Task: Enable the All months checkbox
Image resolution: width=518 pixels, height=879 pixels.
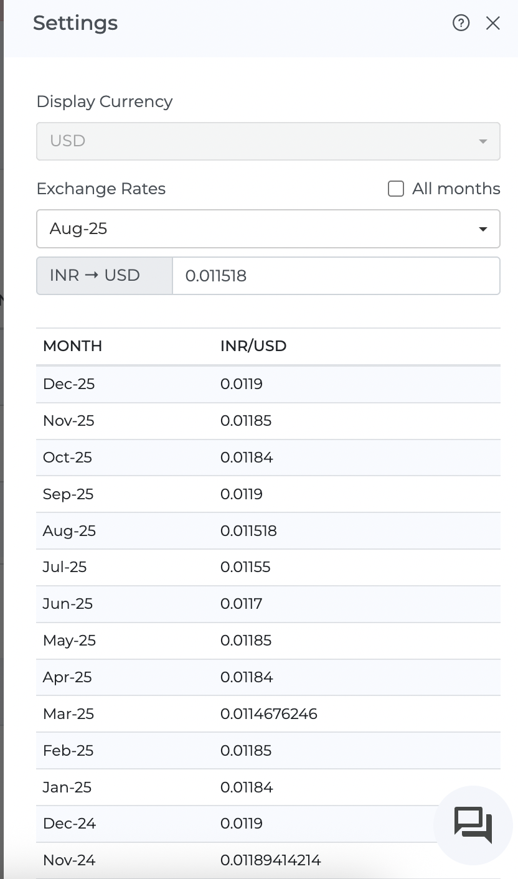Action: click(396, 189)
